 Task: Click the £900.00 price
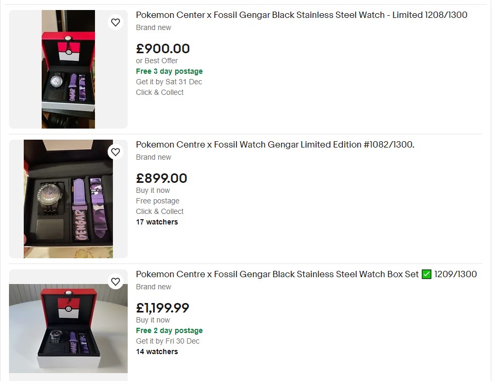pos(163,48)
